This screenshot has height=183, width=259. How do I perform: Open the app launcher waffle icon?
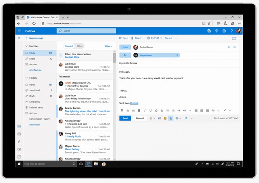tap(19, 31)
